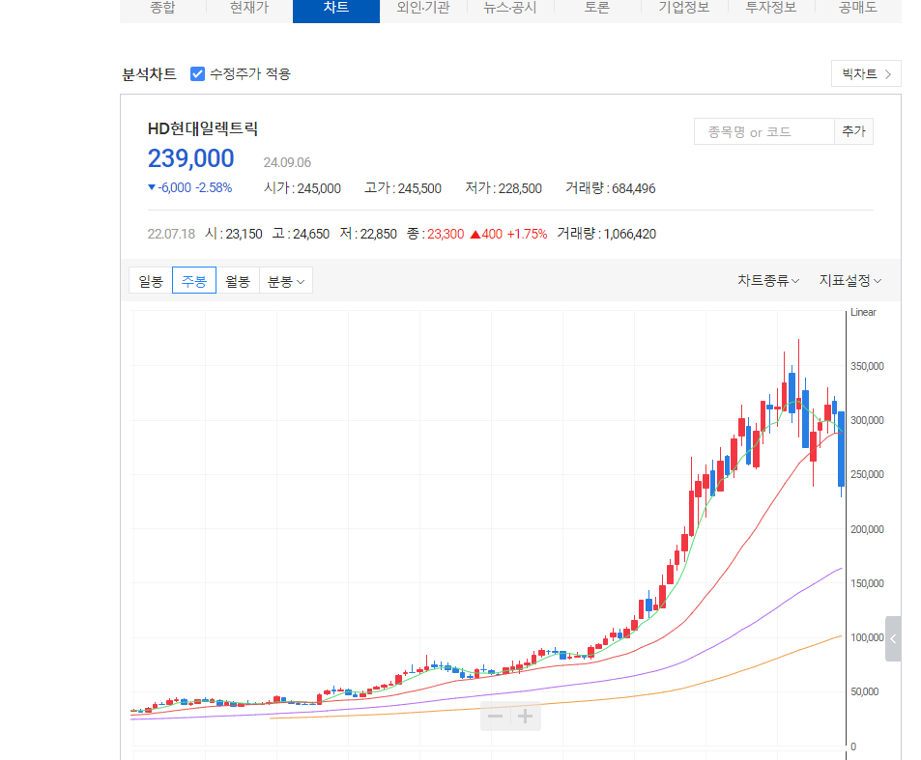Click the 종목명 or 코드 search field
Screen dimensions: 921x760
pos(763,131)
